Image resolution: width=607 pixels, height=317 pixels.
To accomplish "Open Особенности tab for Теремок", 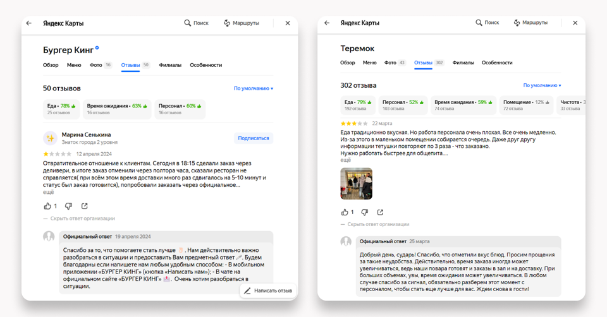I will coord(497,63).
